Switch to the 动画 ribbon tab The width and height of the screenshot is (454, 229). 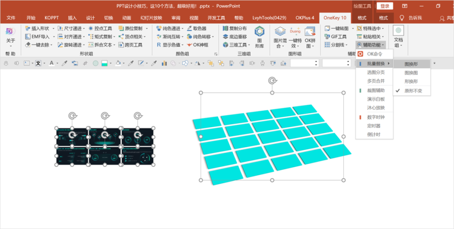(x=127, y=18)
